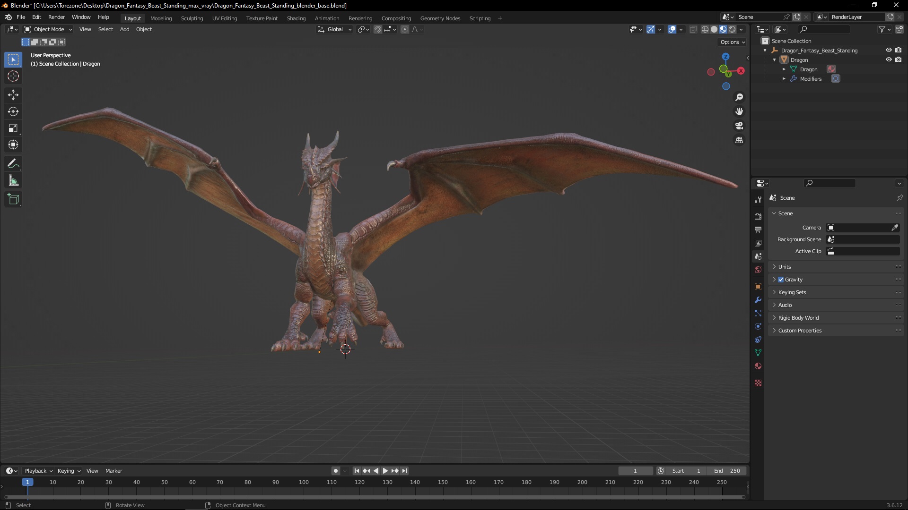
Task: Open Modifiers properties tab
Action: click(x=758, y=300)
